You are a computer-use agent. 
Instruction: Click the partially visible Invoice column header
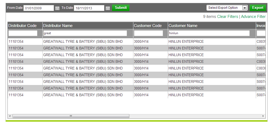point(261,26)
